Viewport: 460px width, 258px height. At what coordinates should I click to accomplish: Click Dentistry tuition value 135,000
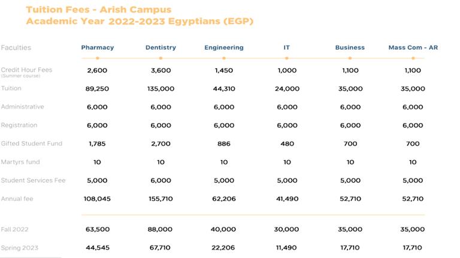click(x=161, y=88)
